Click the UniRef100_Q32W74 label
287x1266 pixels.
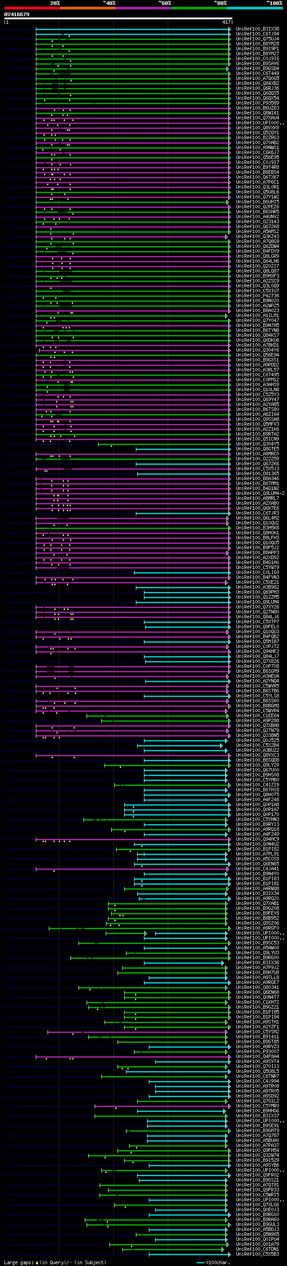pos(257,1156)
